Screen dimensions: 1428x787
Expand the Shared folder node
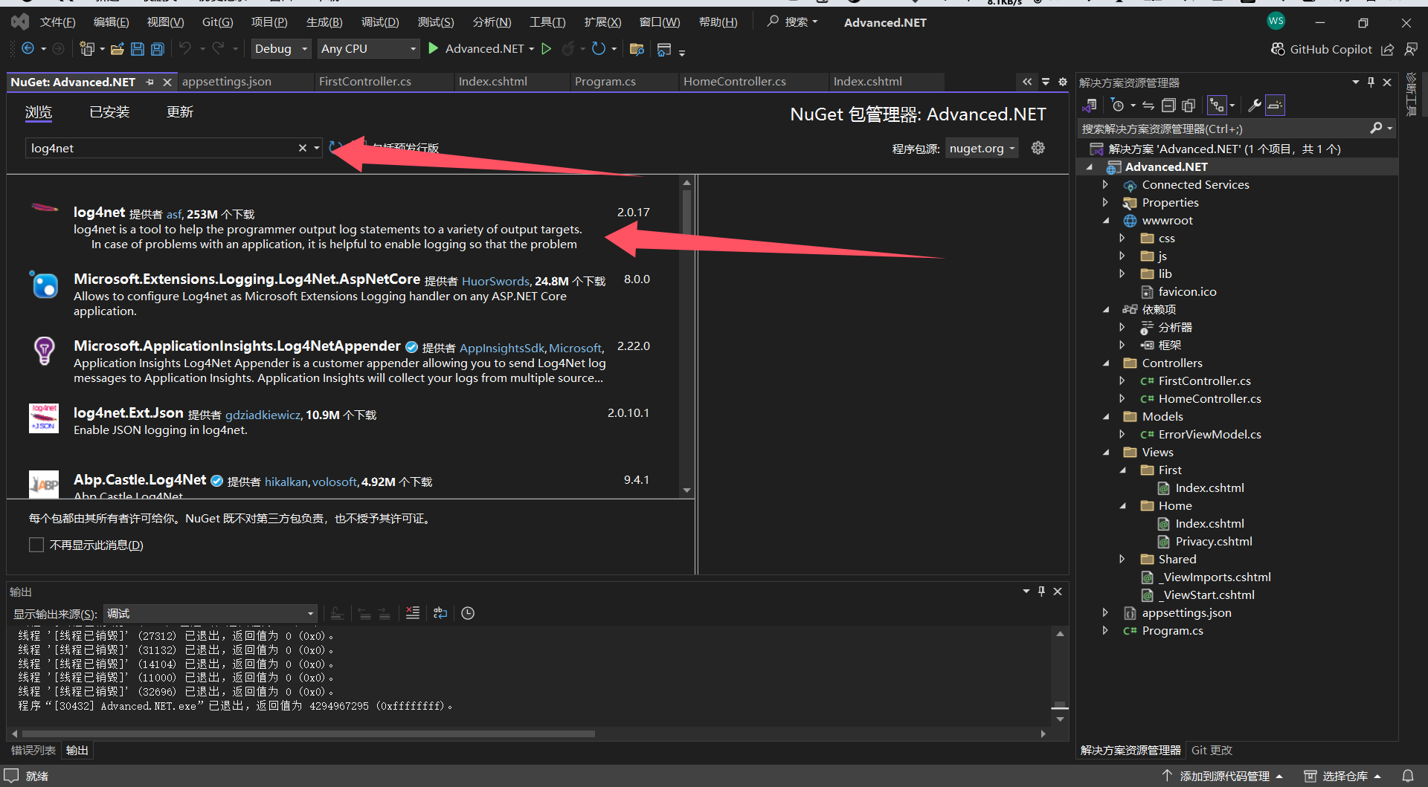click(1122, 559)
